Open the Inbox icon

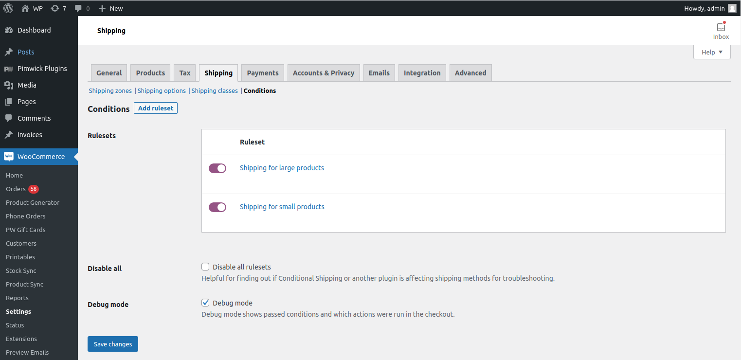721,27
